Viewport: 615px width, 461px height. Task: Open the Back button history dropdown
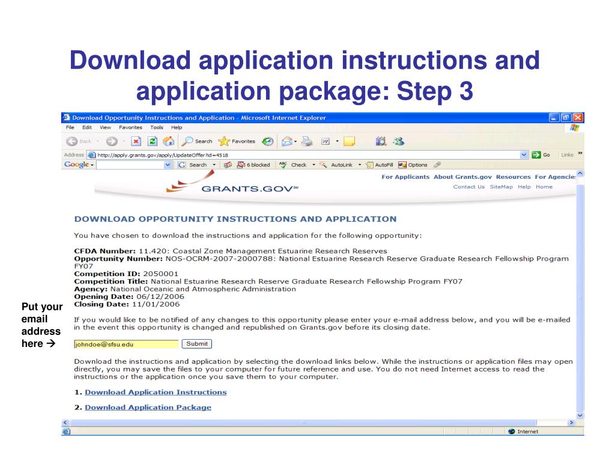click(98, 142)
